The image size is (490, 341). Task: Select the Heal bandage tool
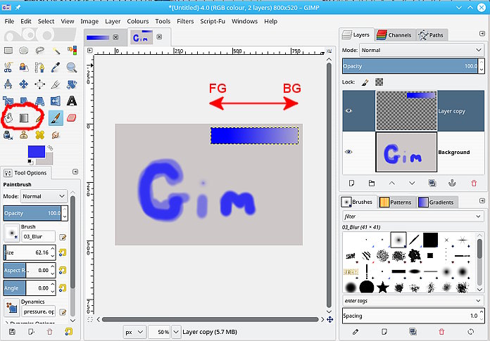tap(39, 135)
